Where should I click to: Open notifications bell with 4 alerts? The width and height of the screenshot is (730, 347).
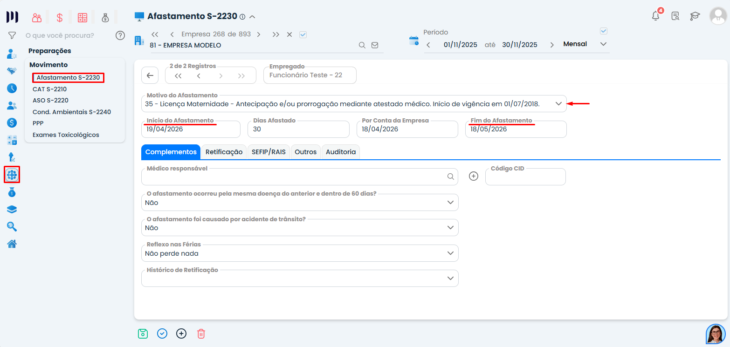(656, 15)
